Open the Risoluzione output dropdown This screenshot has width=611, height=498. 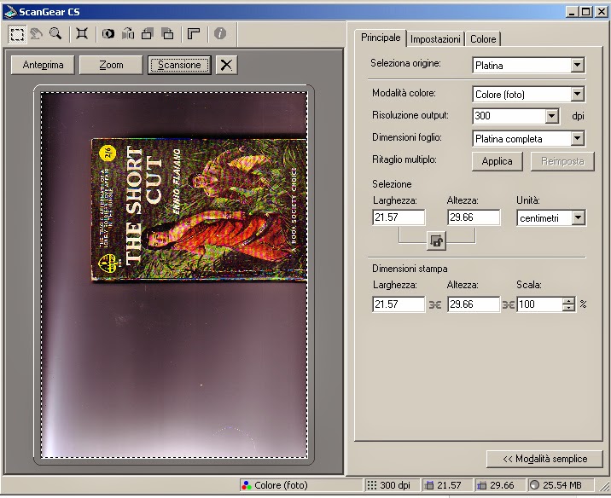click(552, 116)
